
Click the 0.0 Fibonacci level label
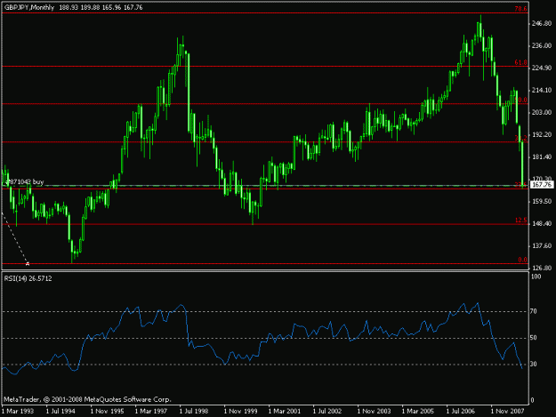pos(522,260)
